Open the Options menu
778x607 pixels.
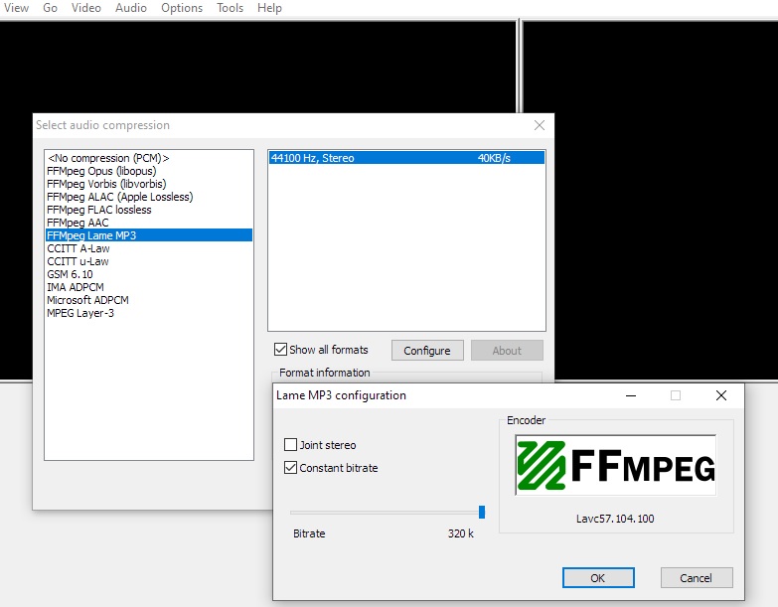pyautogui.click(x=182, y=8)
